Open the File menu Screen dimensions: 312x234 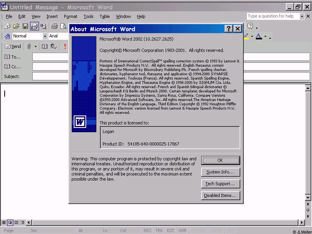(9, 16)
